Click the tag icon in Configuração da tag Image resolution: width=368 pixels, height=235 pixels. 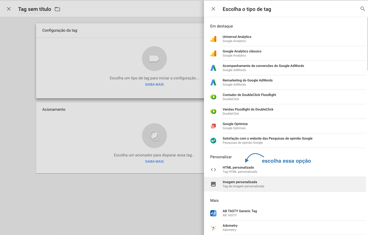click(x=154, y=59)
